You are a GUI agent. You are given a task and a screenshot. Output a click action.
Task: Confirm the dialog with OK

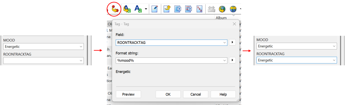[x=168, y=94]
